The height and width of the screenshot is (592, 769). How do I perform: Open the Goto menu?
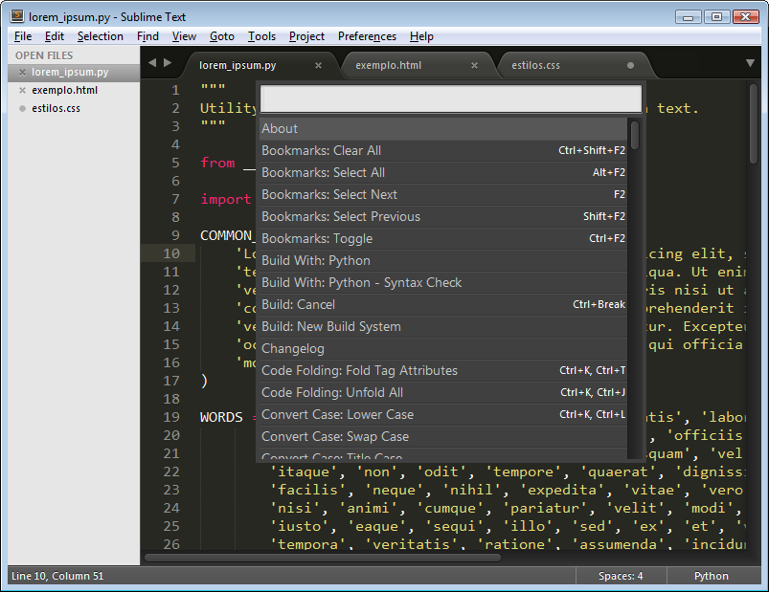pyautogui.click(x=222, y=36)
